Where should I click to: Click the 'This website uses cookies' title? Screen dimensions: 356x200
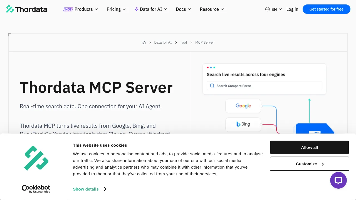(100, 145)
